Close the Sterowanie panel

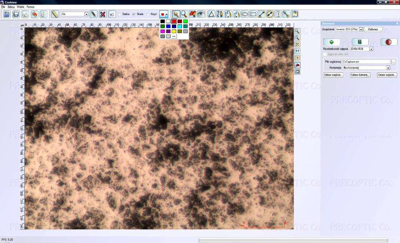397,23
